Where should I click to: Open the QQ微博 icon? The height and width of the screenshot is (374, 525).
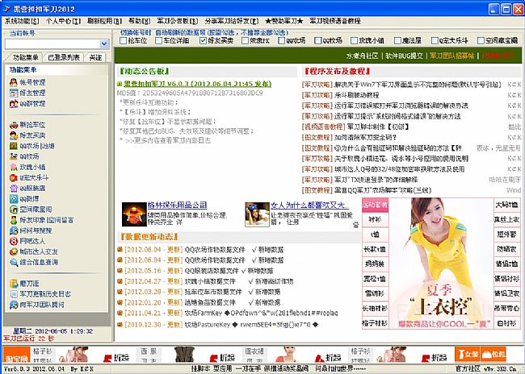pos(14,199)
